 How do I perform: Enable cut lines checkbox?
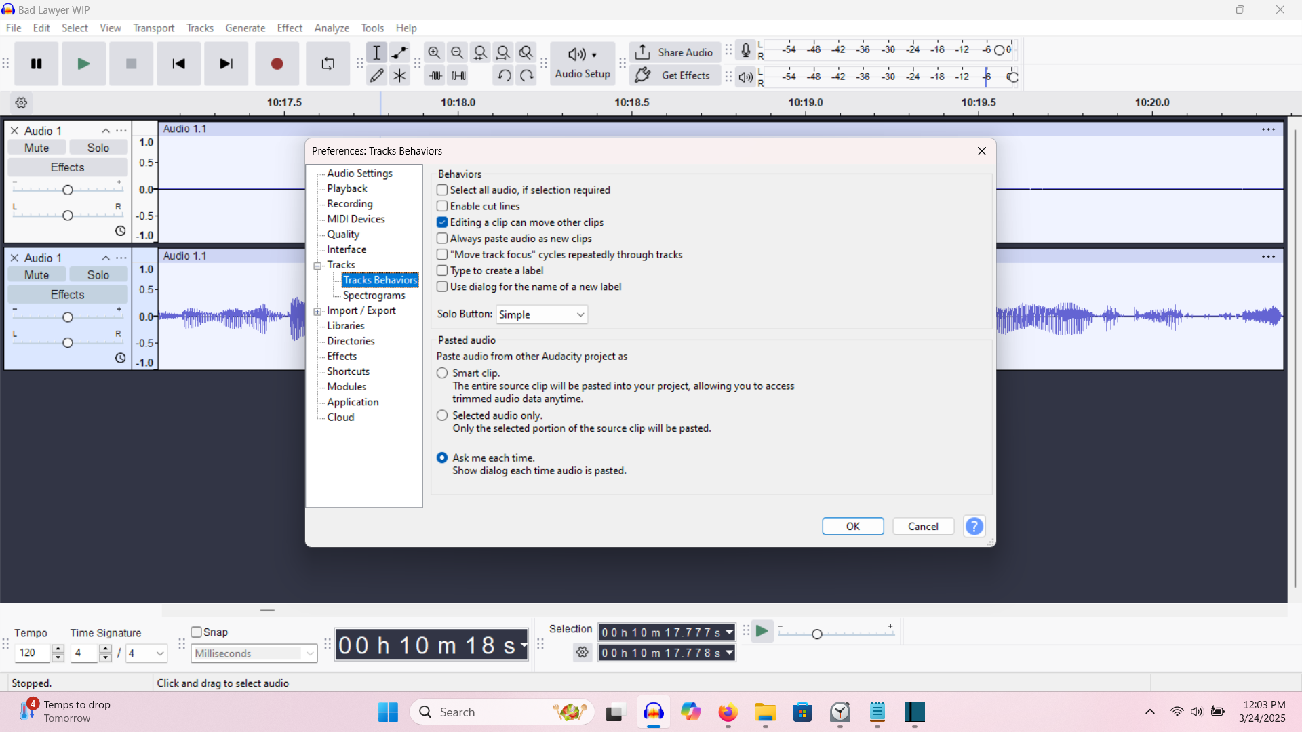tap(442, 206)
